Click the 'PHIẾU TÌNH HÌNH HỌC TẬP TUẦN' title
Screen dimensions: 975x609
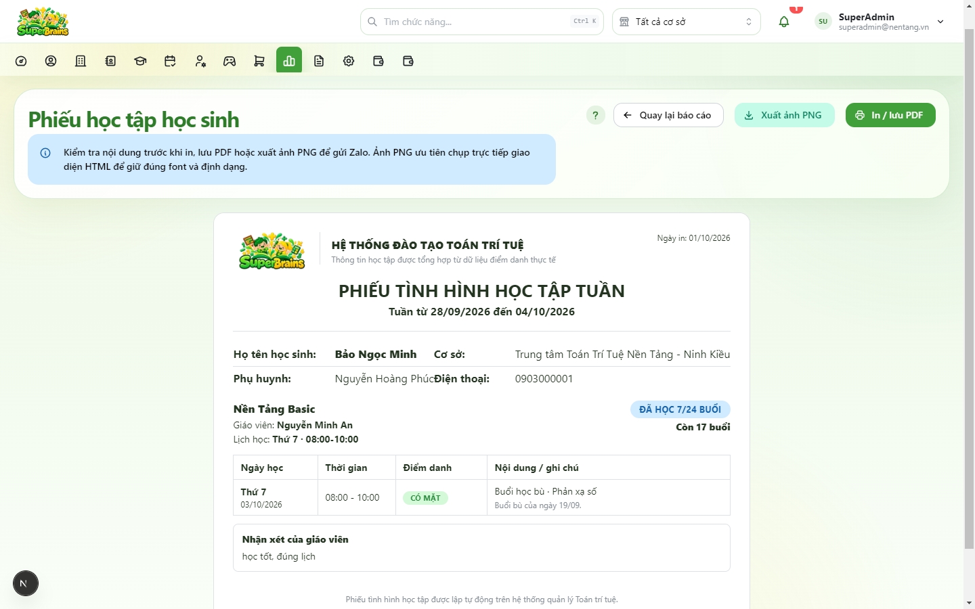coord(481,291)
